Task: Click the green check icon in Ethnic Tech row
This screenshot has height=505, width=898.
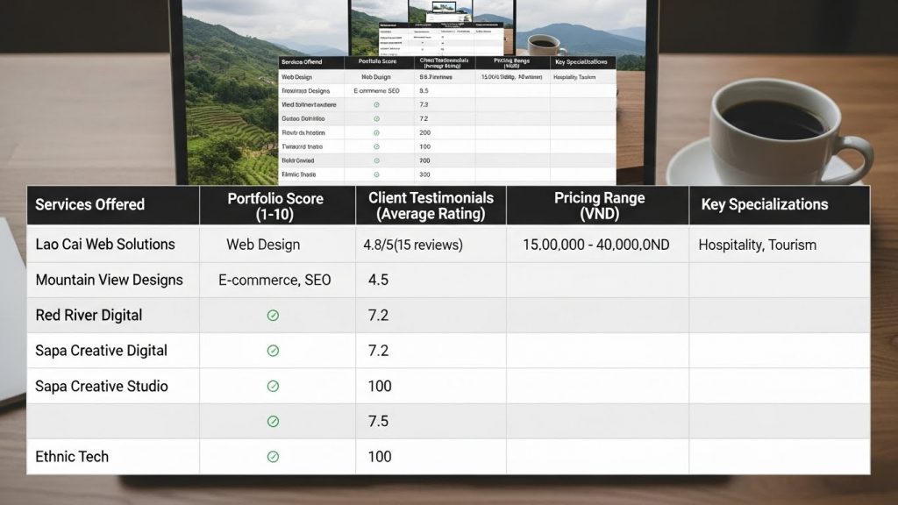Action: pos(274,457)
